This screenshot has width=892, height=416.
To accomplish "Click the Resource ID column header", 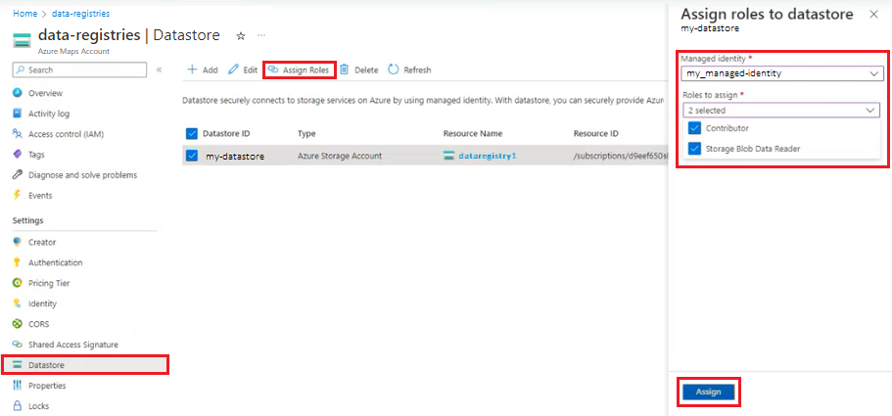I will 596,133.
